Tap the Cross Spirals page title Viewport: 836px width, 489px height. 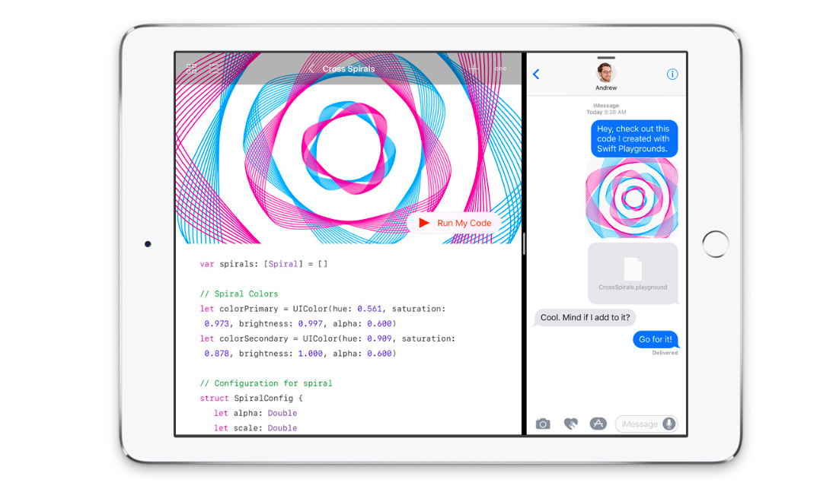click(x=349, y=69)
